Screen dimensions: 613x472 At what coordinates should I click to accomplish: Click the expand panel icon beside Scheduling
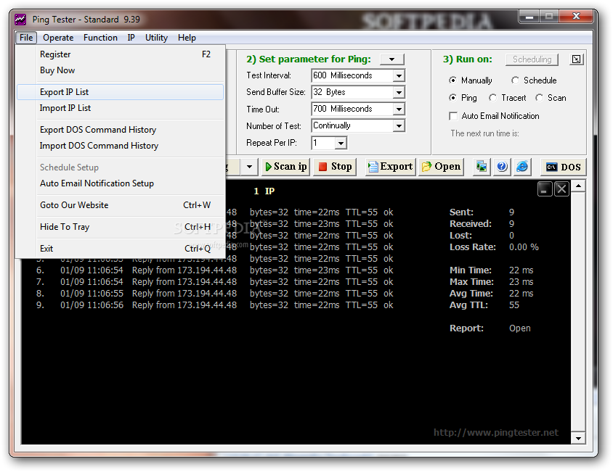pos(576,59)
